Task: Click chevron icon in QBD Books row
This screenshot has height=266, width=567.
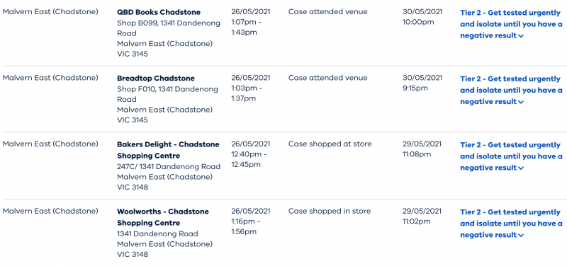Action: pyautogui.click(x=521, y=36)
